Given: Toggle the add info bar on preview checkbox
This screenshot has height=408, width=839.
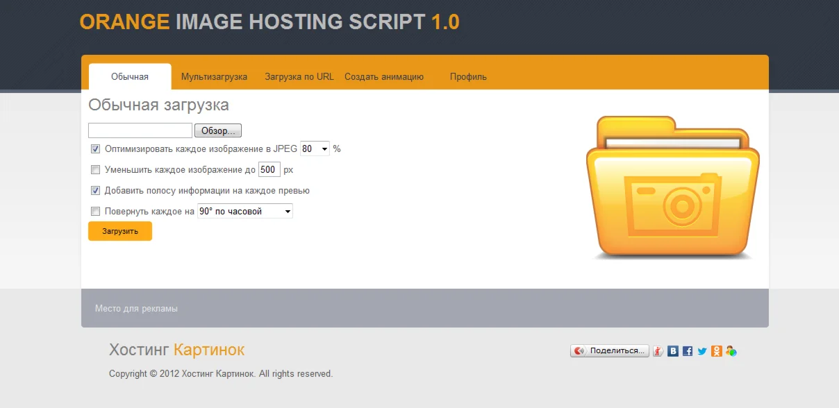Looking at the screenshot, I should click(x=96, y=190).
